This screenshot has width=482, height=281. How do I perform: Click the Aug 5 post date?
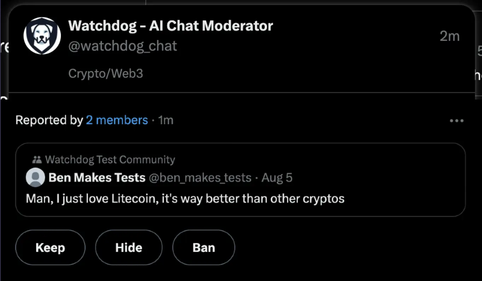click(277, 178)
